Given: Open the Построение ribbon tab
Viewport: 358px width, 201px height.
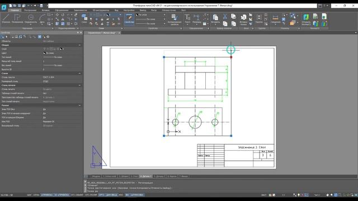Looking at the screenshot, I should point(30,10).
